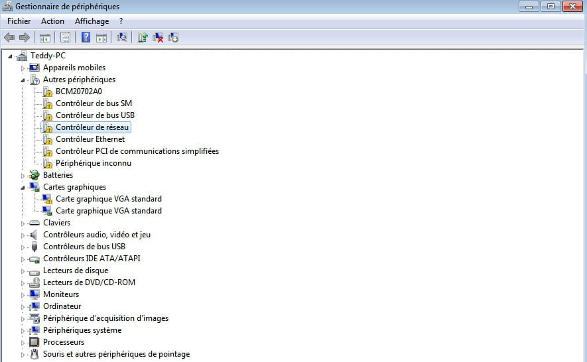
Task: Click the mouse icon for Souris category
Action: [34, 354]
